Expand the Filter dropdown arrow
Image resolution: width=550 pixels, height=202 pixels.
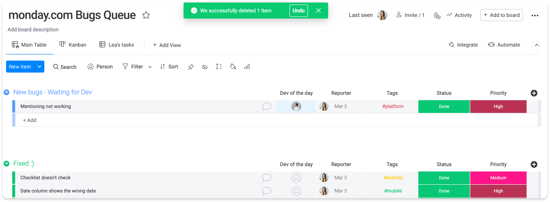tap(150, 67)
